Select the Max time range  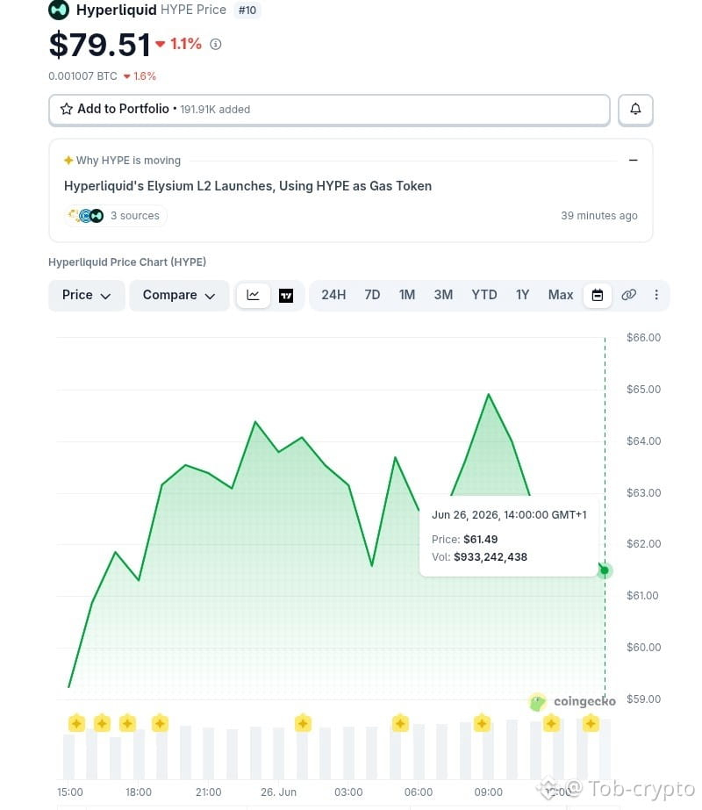(x=561, y=295)
